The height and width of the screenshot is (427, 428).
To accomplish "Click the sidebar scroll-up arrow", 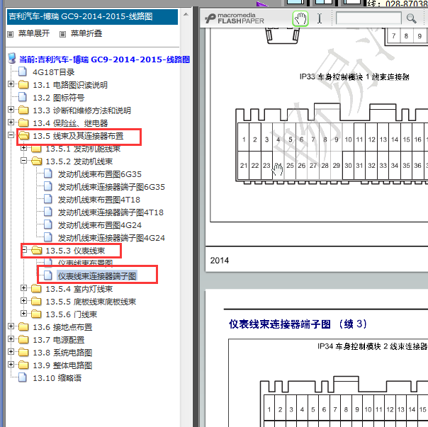I will coord(186,14).
